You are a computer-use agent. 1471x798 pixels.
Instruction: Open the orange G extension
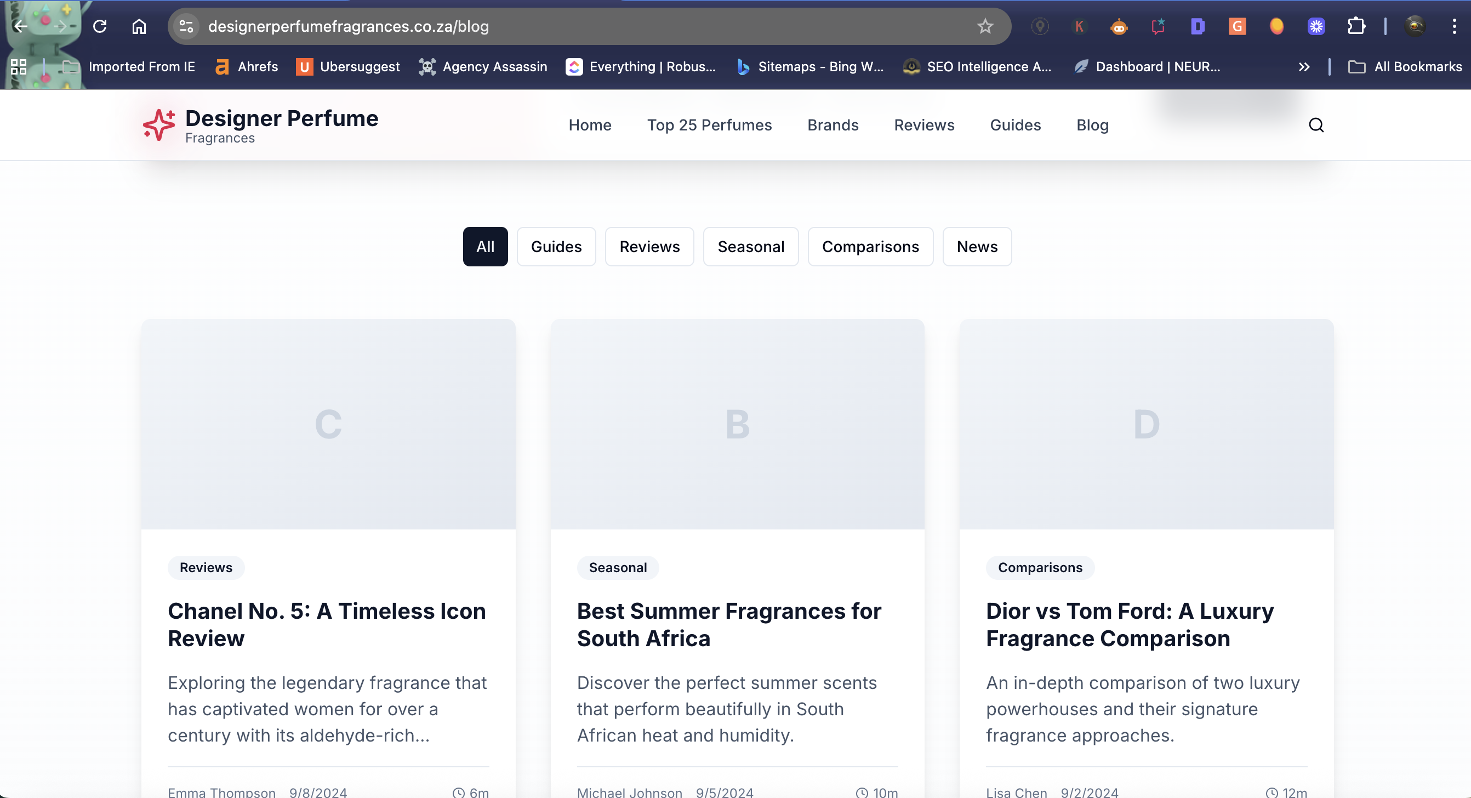click(1237, 26)
